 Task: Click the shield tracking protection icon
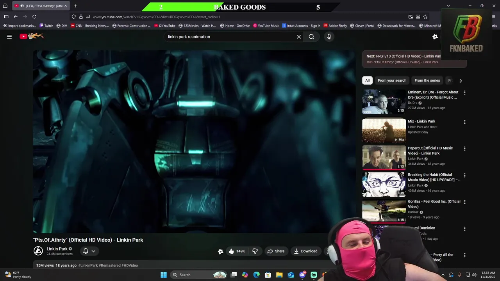pyautogui.click(x=73, y=17)
